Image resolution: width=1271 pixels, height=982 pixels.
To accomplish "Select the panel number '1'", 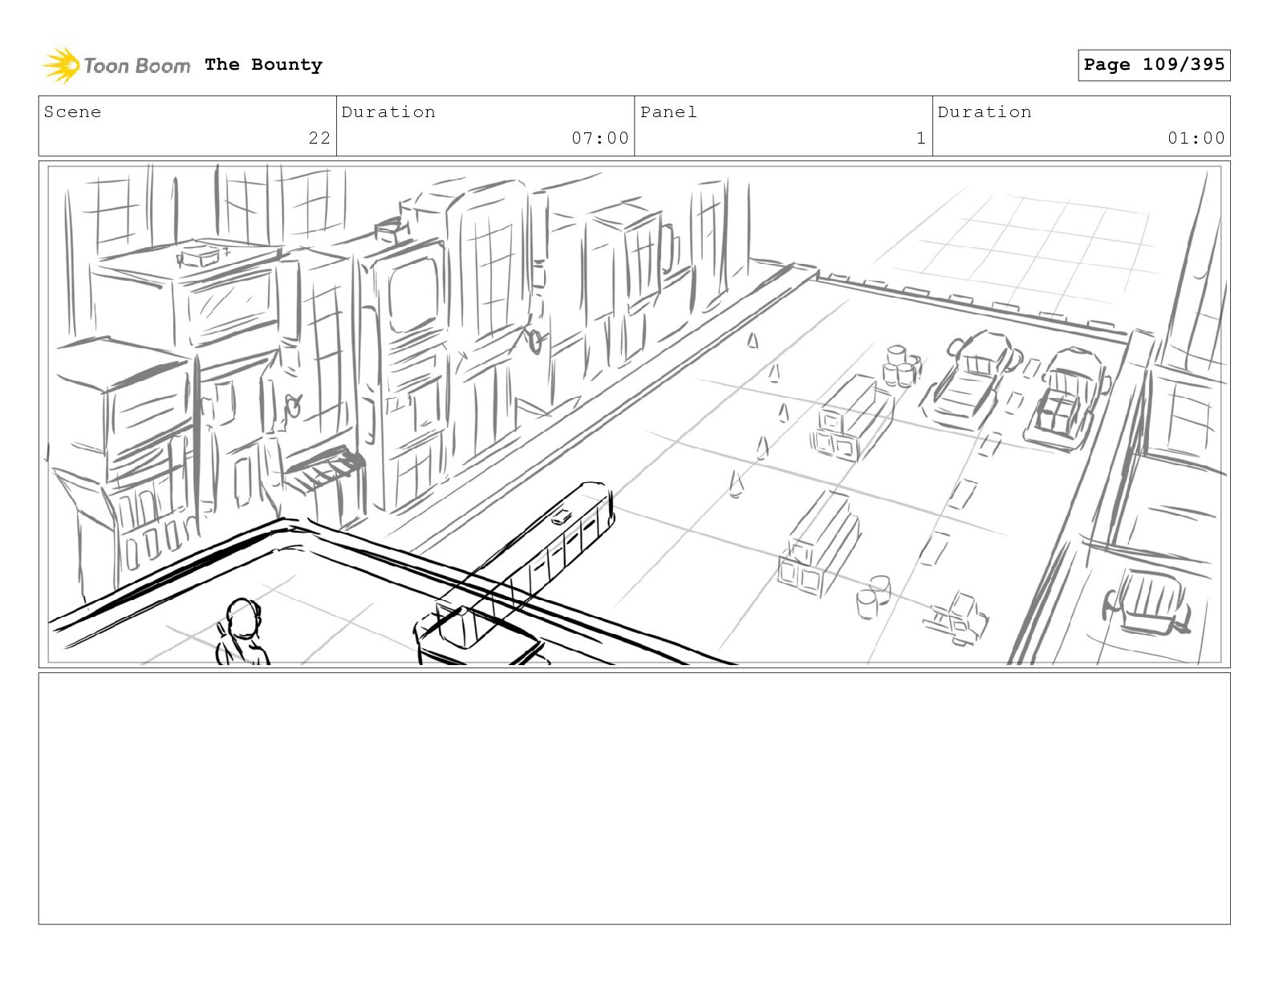I will 921,138.
